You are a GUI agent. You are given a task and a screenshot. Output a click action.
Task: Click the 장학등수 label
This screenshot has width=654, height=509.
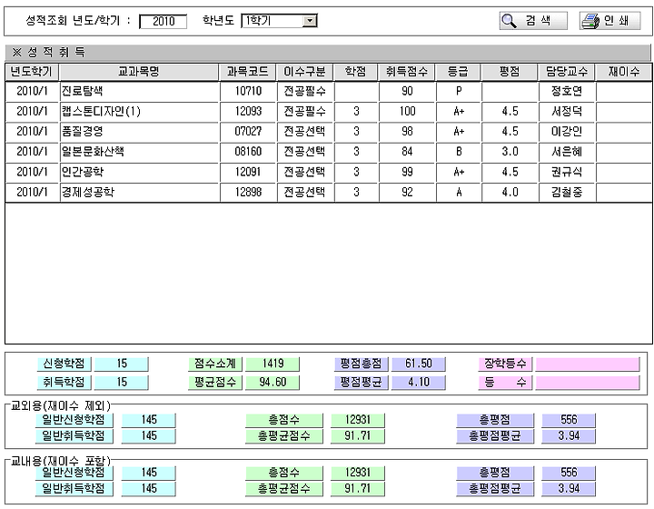505,364
